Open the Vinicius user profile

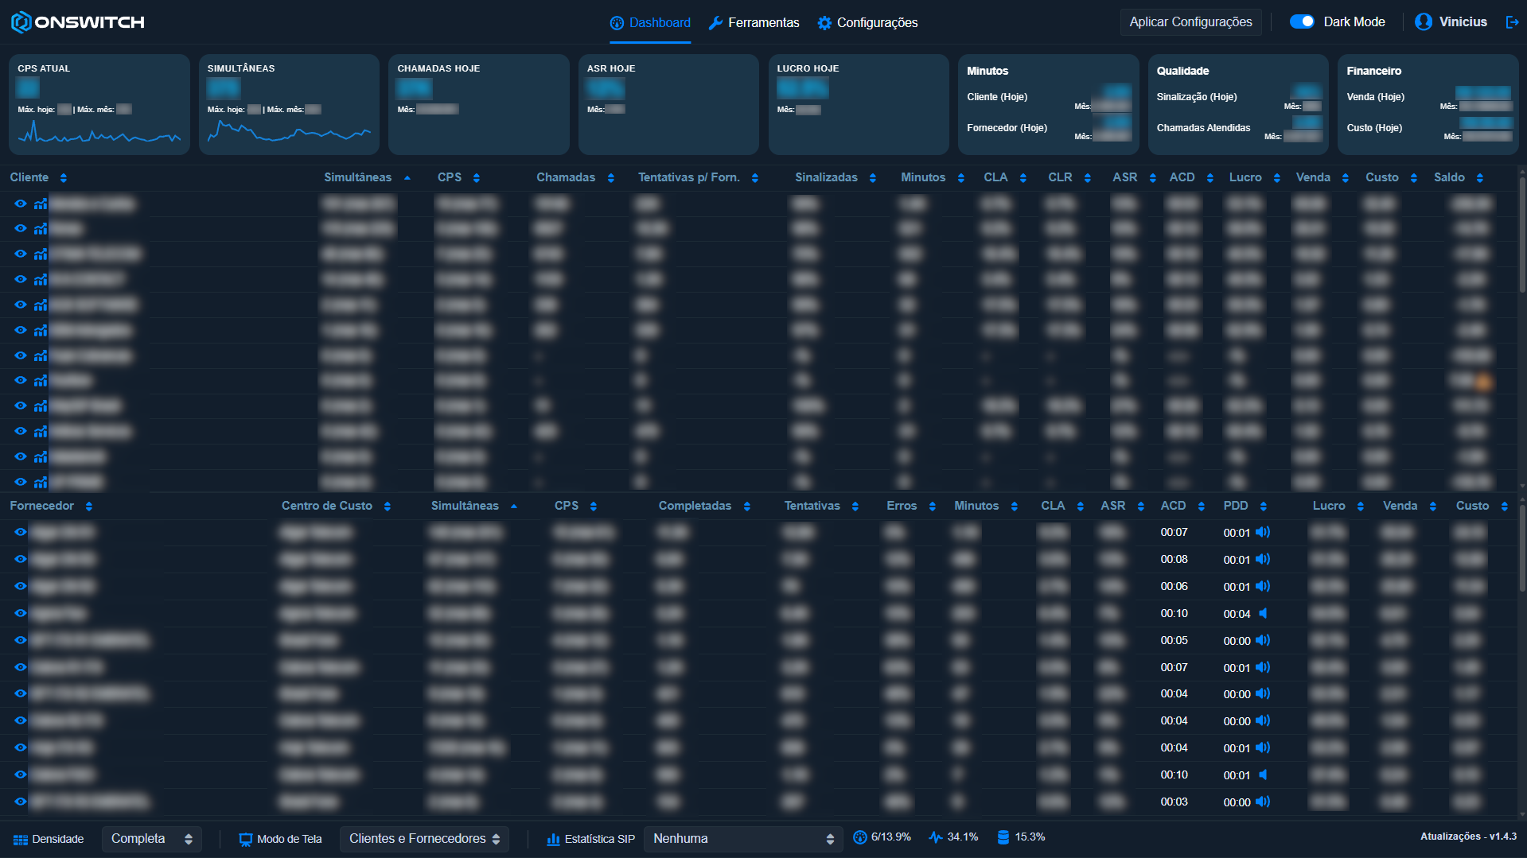tap(1451, 21)
